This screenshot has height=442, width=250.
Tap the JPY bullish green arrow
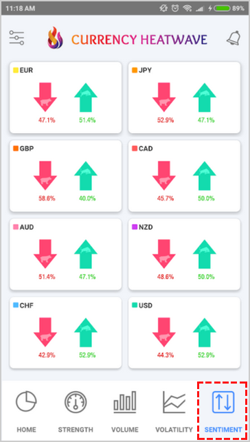coord(205,97)
